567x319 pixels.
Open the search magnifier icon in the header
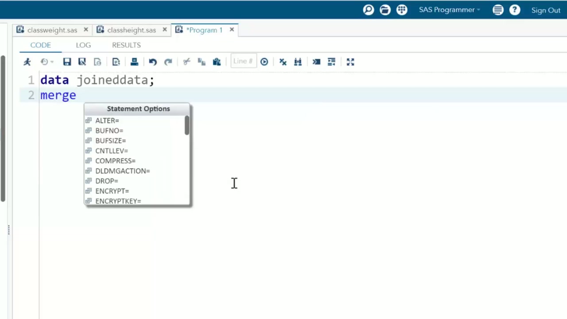pos(369,10)
